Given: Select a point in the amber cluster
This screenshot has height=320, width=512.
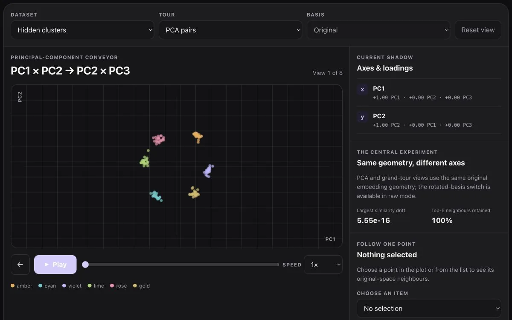Looking at the screenshot, I should pos(197,136).
